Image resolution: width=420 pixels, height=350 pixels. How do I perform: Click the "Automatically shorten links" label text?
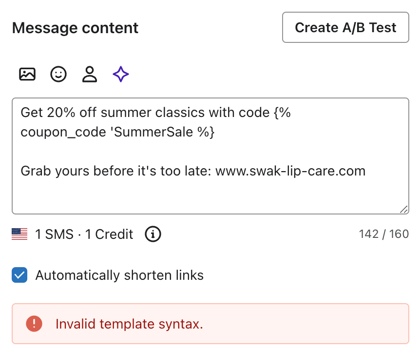click(x=119, y=275)
